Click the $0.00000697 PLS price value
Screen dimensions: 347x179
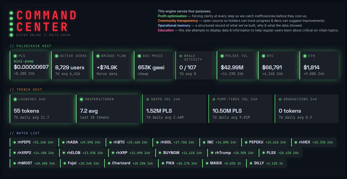31,67
